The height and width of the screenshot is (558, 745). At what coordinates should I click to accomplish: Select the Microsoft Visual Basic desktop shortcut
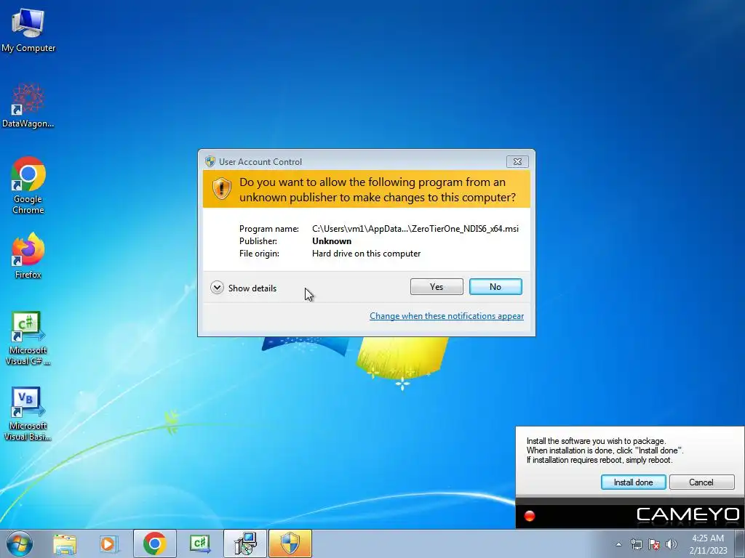(28, 413)
